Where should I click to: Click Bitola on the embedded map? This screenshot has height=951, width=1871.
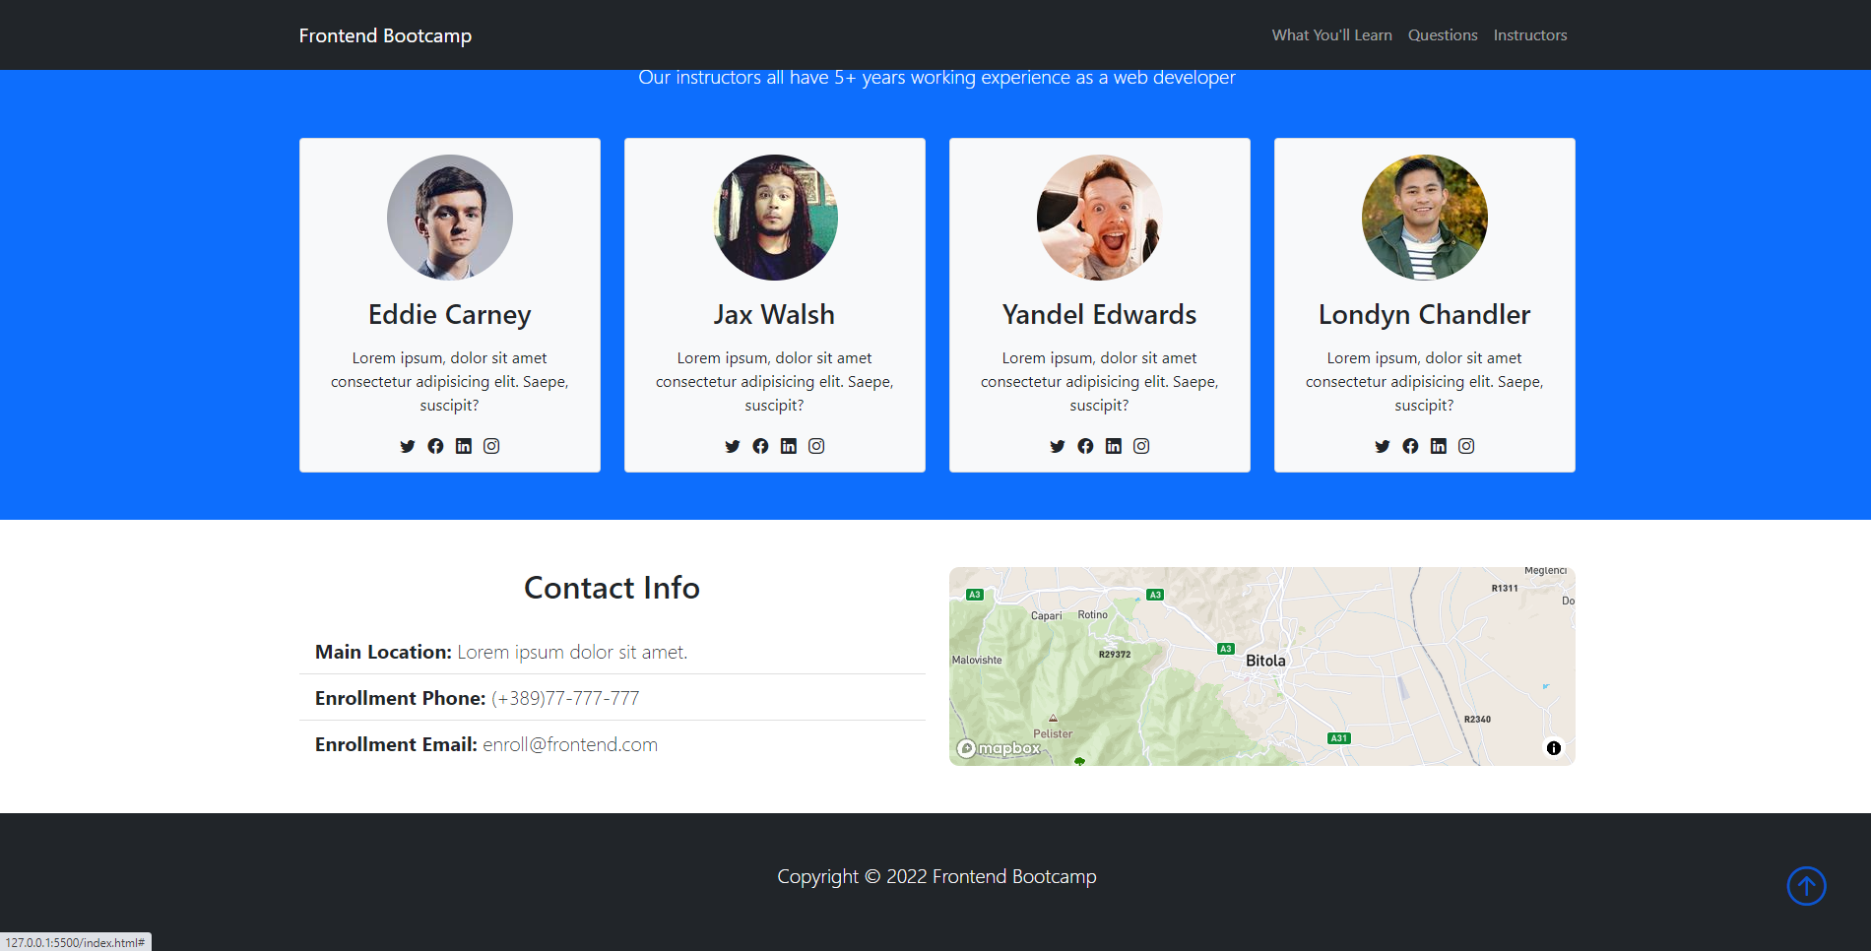[1264, 659]
